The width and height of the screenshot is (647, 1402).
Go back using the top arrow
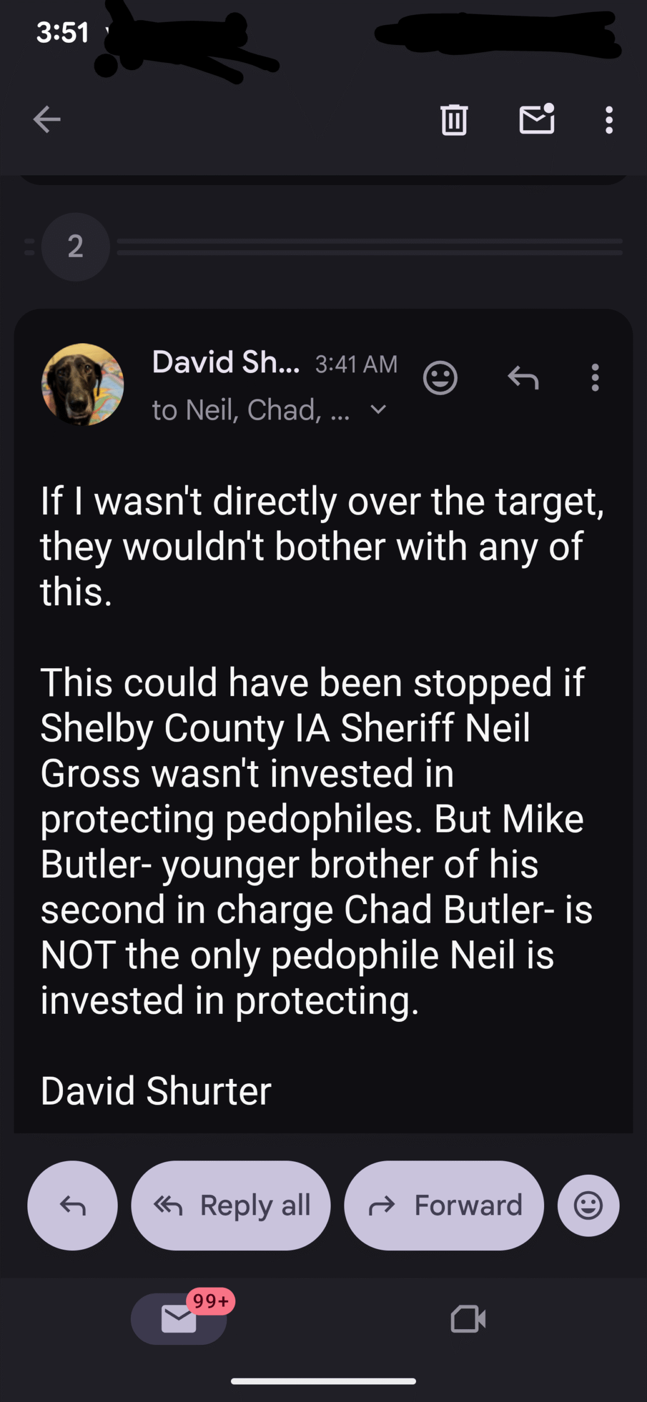(47, 119)
